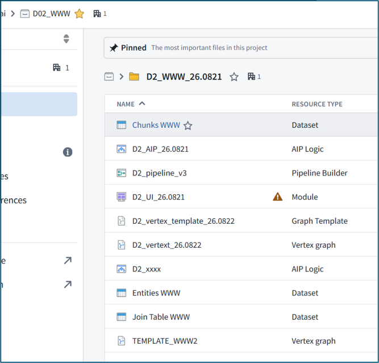Click the Vertex graph icon of D2_vertext_26.0822
The width and height of the screenshot is (379, 363).
(x=122, y=245)
